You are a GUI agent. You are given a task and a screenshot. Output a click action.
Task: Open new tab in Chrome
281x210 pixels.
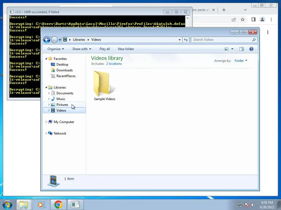pyautogui.click(x=224, y=10)
